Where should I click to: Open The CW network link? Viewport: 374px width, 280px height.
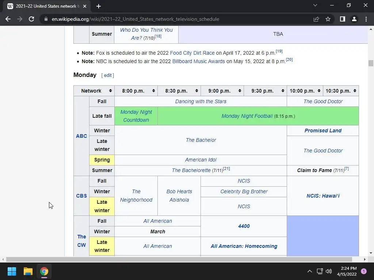tap(81, 241)
